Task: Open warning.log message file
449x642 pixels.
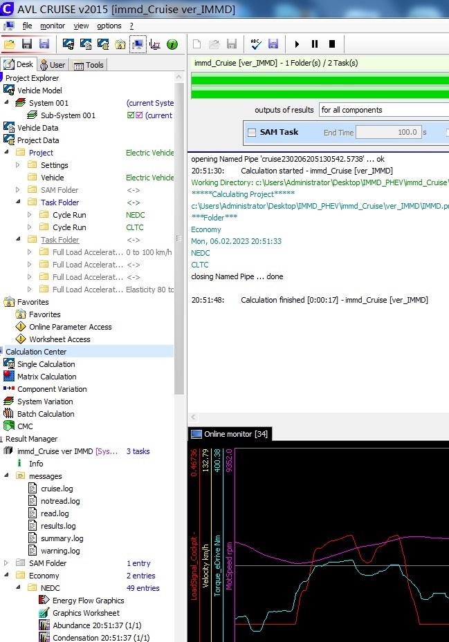Action: (x=60, y=551)
